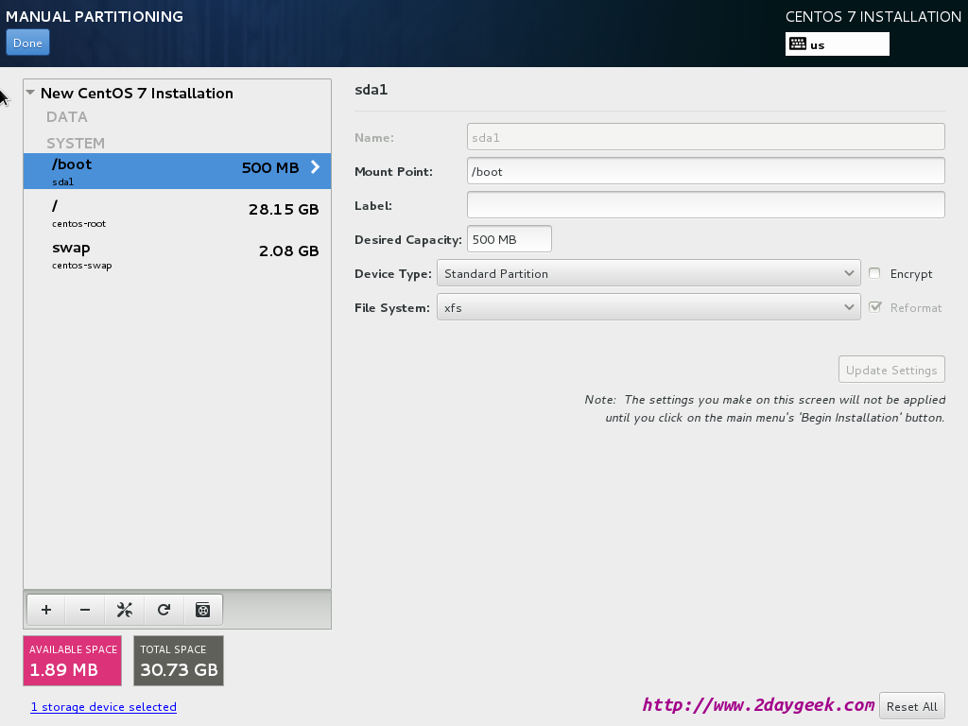The height and width of the screenshot is (726, 968).
Task: Reload storage configuration from disk icon
Action: pyautogui.click(x=164, y=610)
